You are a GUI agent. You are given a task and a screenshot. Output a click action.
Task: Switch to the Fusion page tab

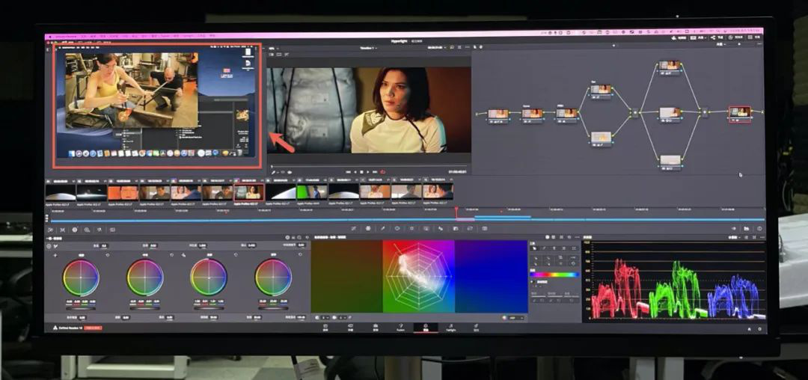[x=400, y=328]
